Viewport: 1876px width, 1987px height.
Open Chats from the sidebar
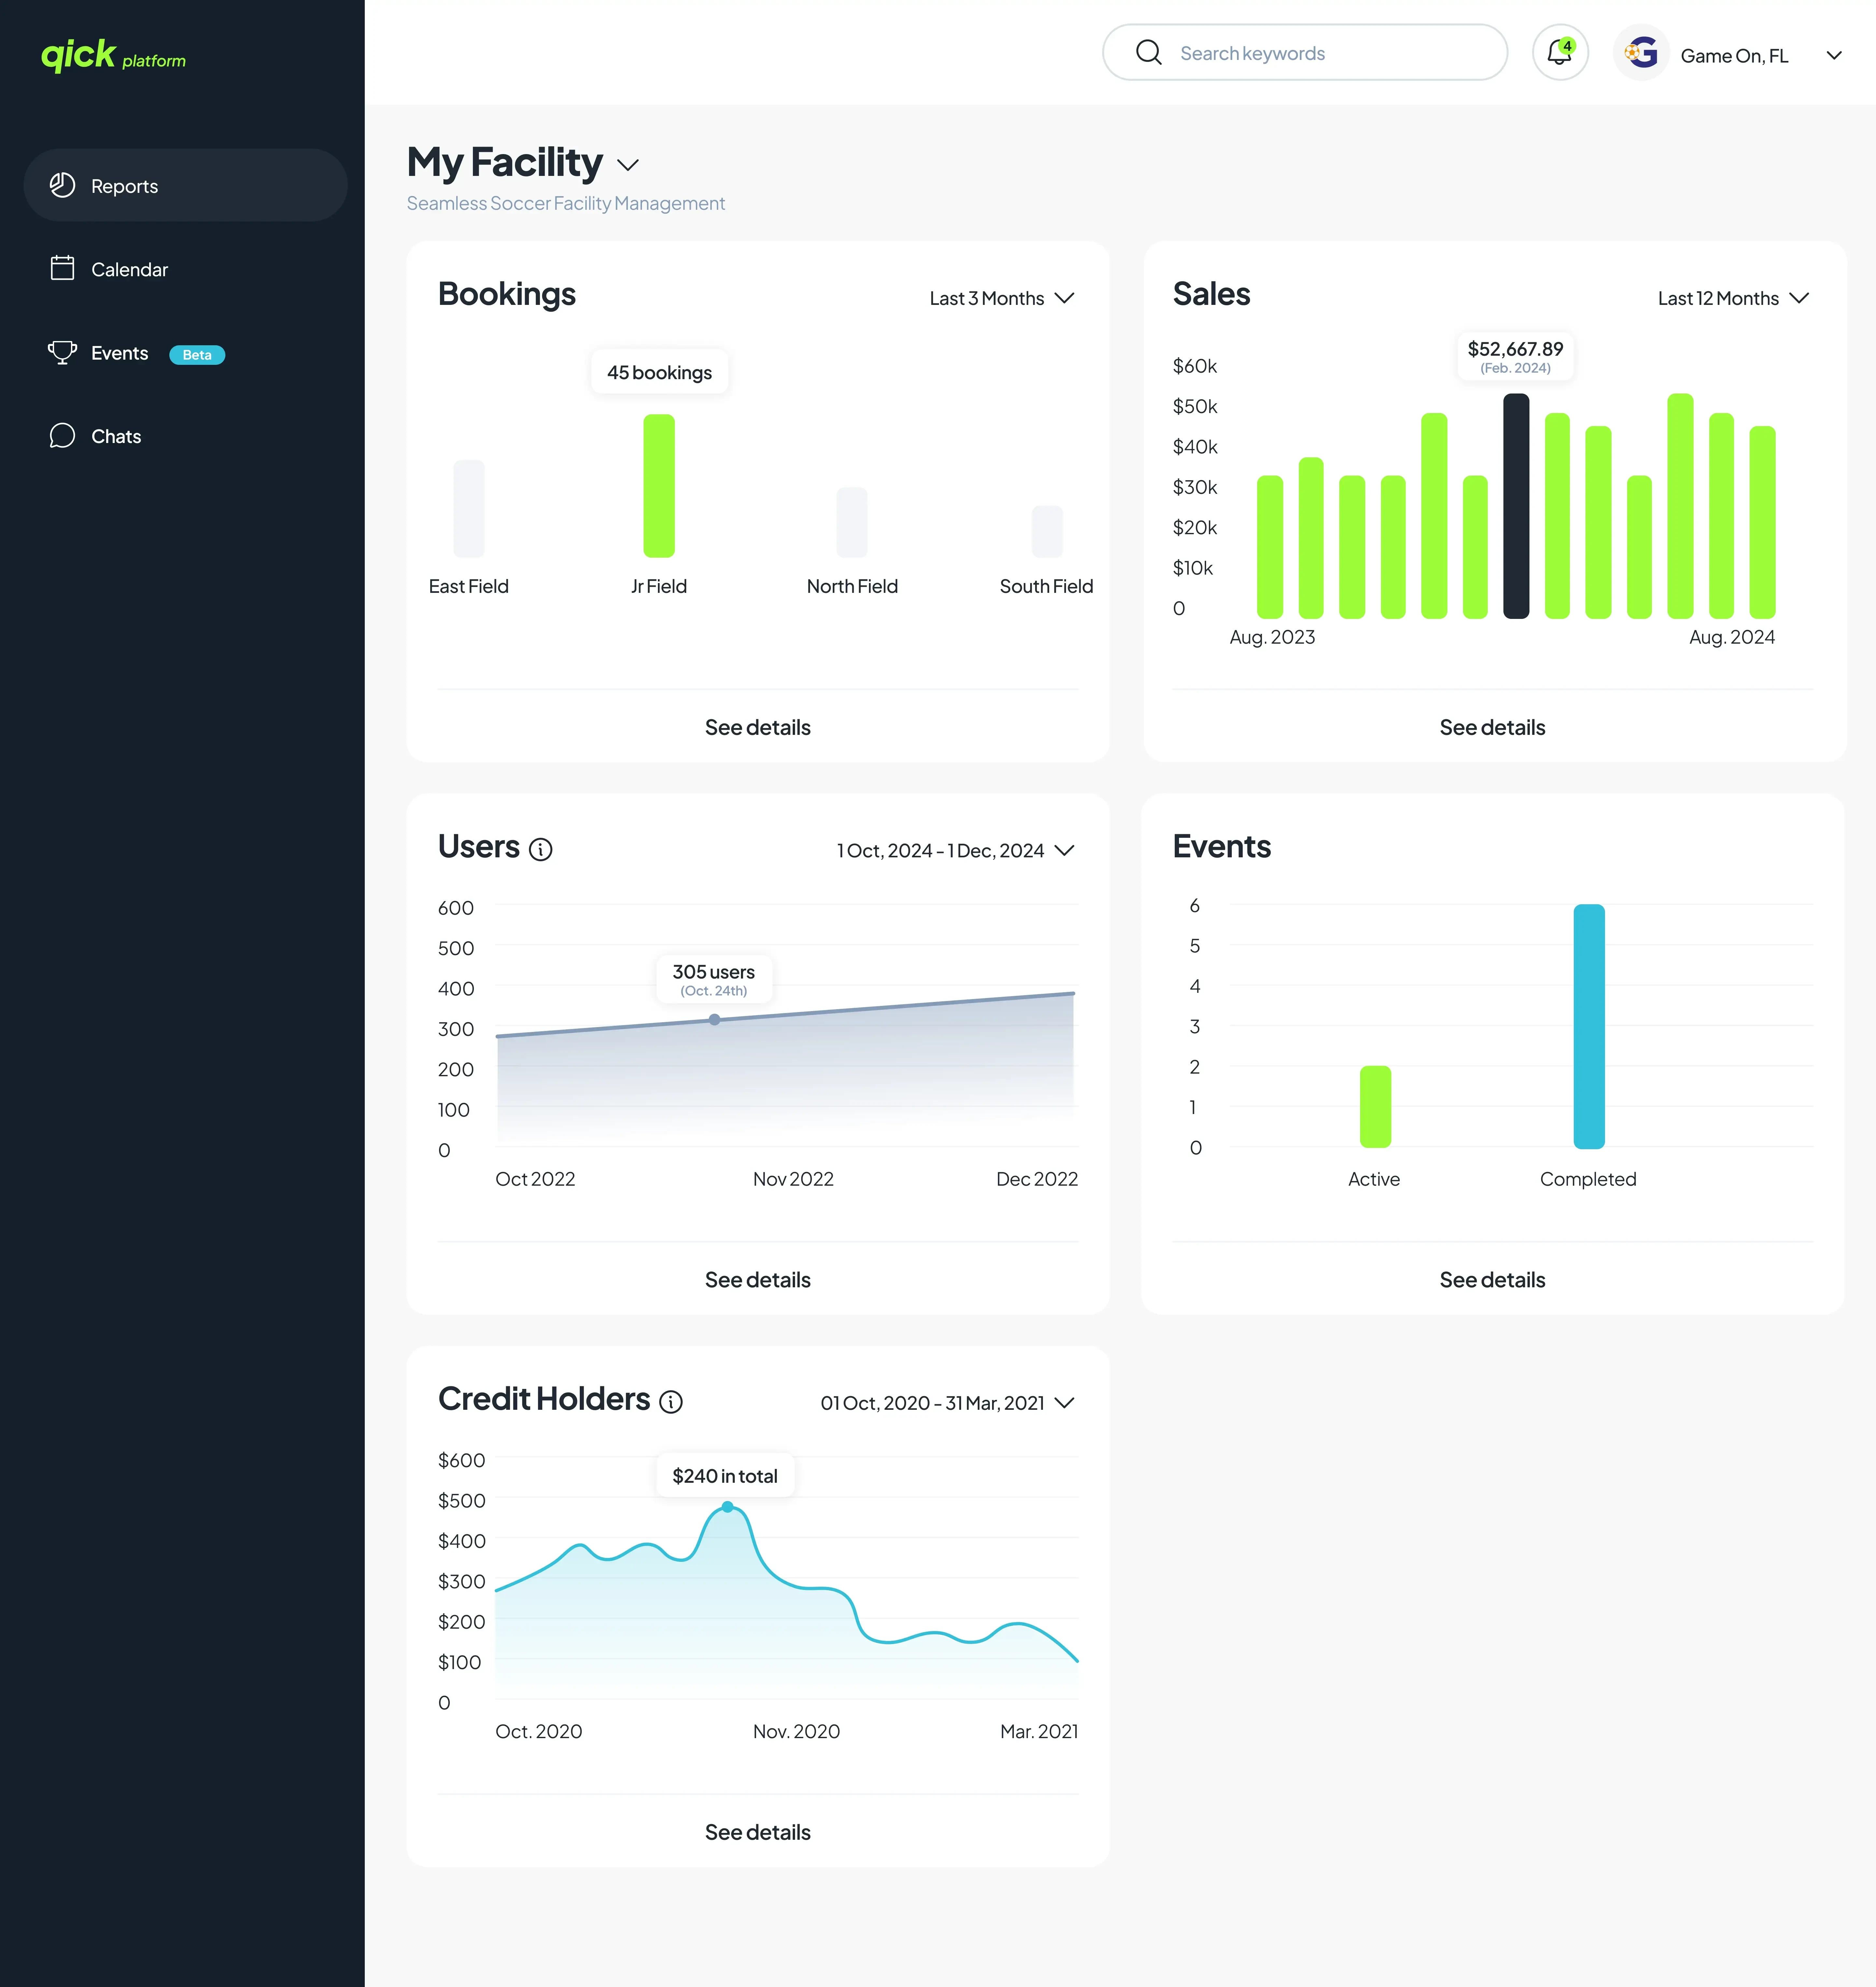116,436
